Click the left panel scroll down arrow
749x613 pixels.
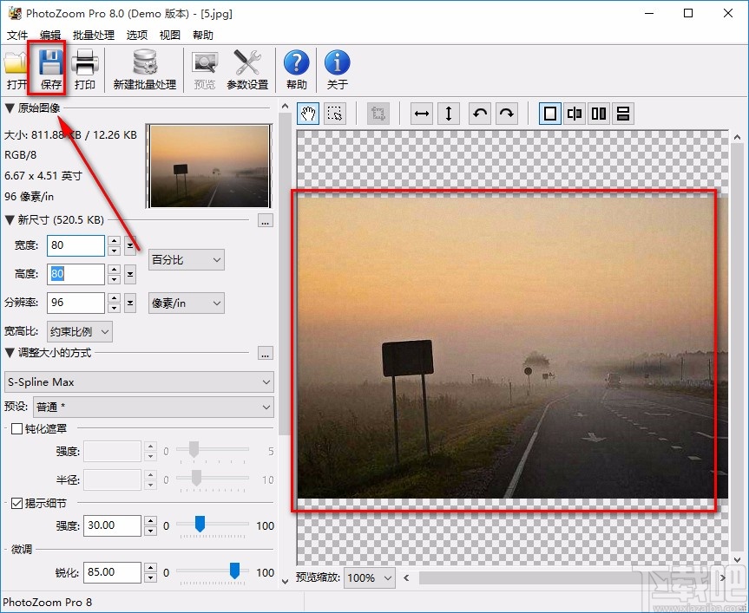point(286,581)
